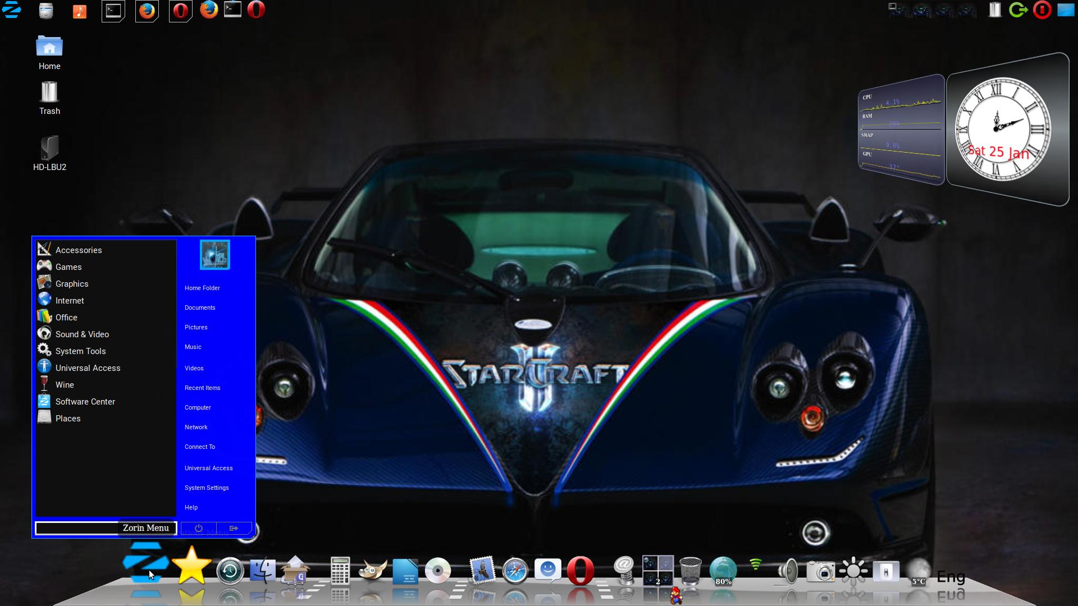Click the Wi-Fi signal indicator in dock

756,564
